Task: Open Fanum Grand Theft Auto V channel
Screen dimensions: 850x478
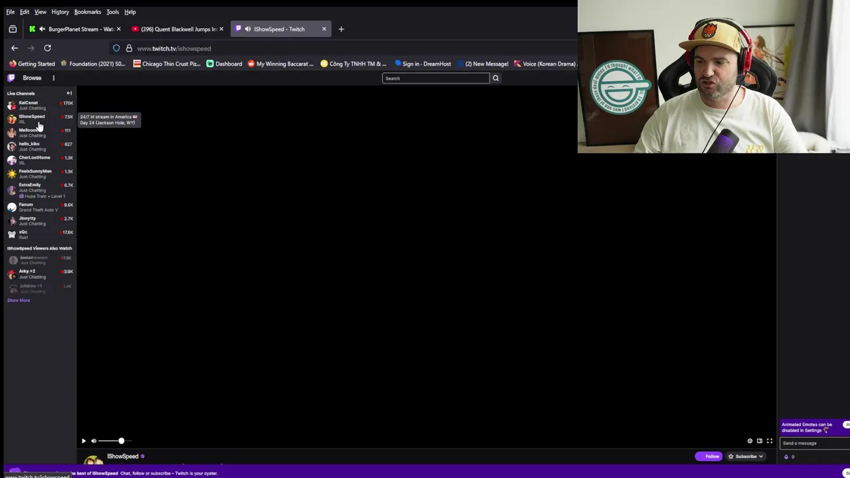Action: (x=40, y=207)
